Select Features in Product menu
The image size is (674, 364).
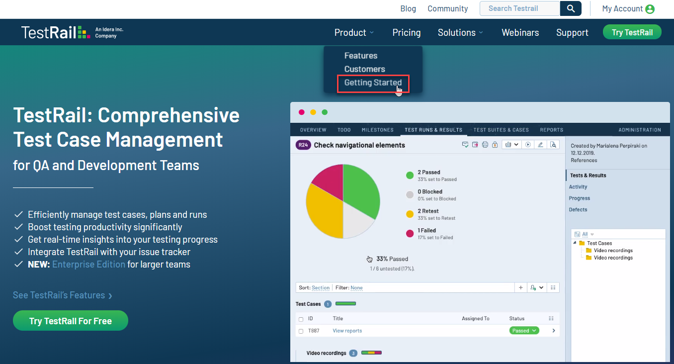361,56
